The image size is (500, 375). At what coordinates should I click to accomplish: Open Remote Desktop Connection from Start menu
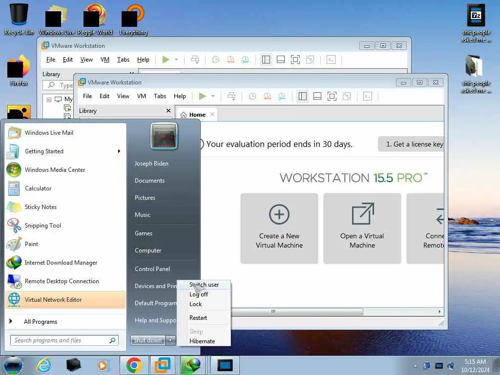(65, 281)
